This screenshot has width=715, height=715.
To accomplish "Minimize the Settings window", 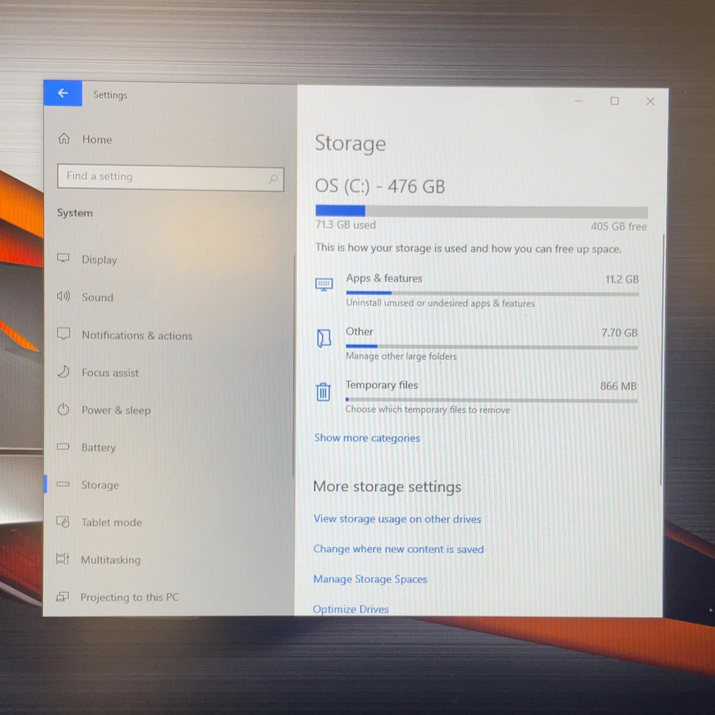I will 579,101.
